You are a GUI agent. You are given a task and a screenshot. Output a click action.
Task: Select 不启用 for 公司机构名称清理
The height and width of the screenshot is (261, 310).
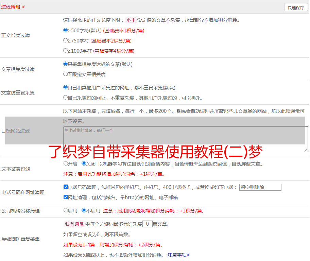(84, 210)
